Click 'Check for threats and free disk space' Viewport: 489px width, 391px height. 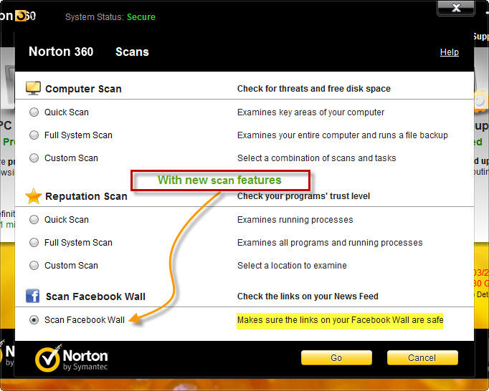[x=314, y=89]
